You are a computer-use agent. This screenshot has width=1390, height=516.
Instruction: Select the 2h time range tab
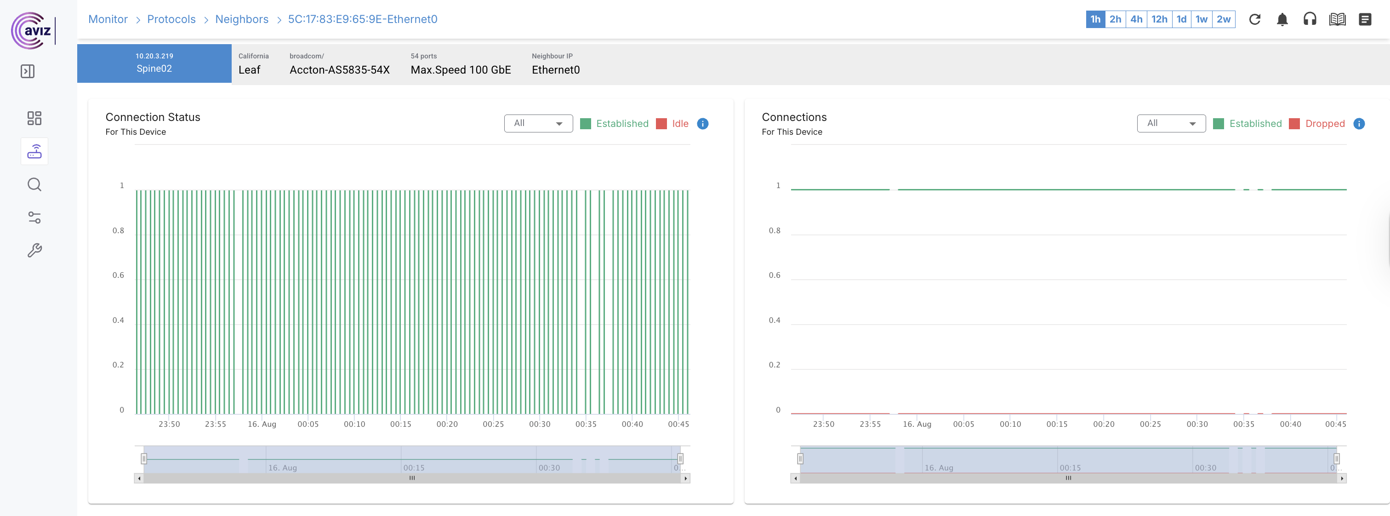click(x=1115, y=19)
